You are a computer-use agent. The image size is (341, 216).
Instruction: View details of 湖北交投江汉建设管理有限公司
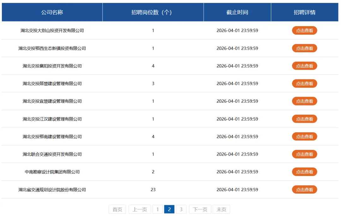[x=304, y=119]
